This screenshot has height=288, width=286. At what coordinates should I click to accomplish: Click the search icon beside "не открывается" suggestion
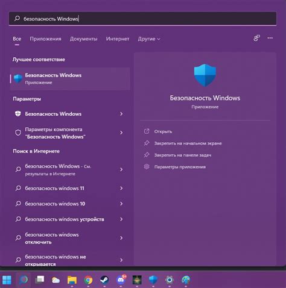tap(18, 260)
